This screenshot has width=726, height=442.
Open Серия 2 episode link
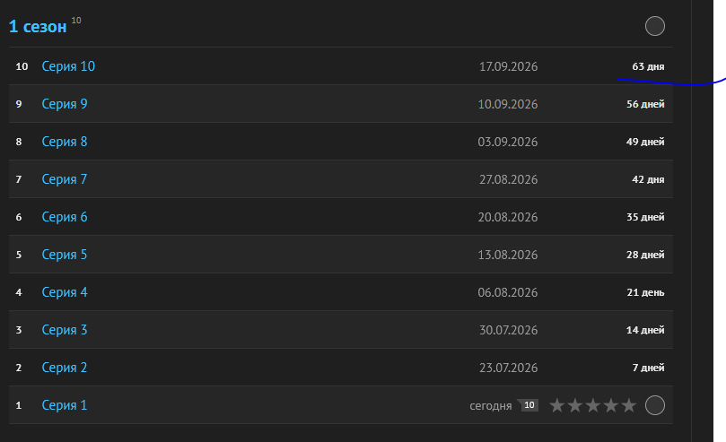tap(65, 368)
